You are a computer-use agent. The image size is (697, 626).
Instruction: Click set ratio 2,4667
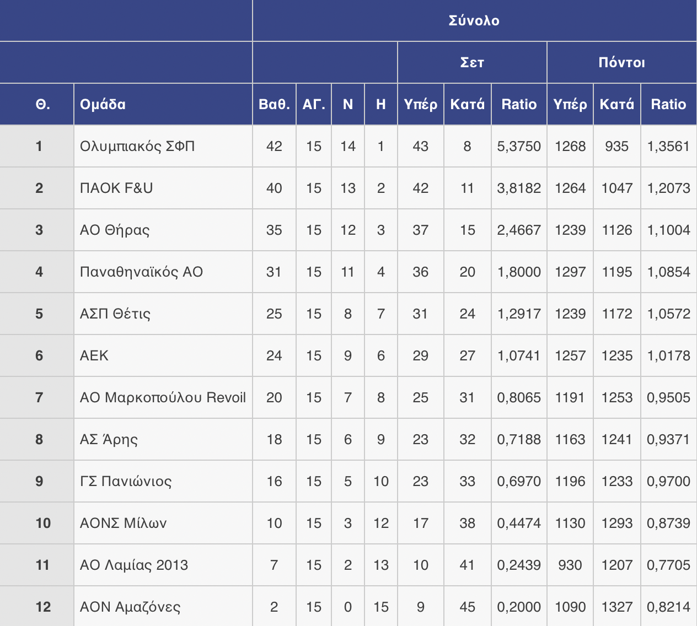[x=519, y=230]
